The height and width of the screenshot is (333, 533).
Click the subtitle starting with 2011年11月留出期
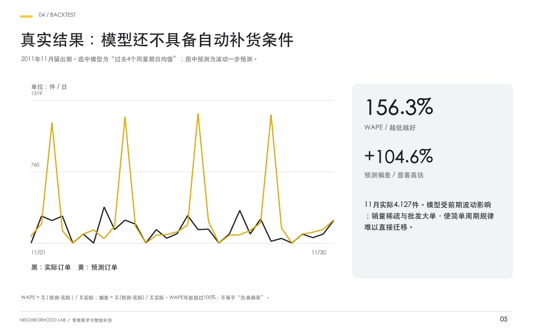click(139, 59)
